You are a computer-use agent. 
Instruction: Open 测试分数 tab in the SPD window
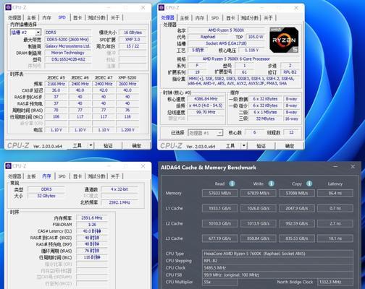[96, 18]
